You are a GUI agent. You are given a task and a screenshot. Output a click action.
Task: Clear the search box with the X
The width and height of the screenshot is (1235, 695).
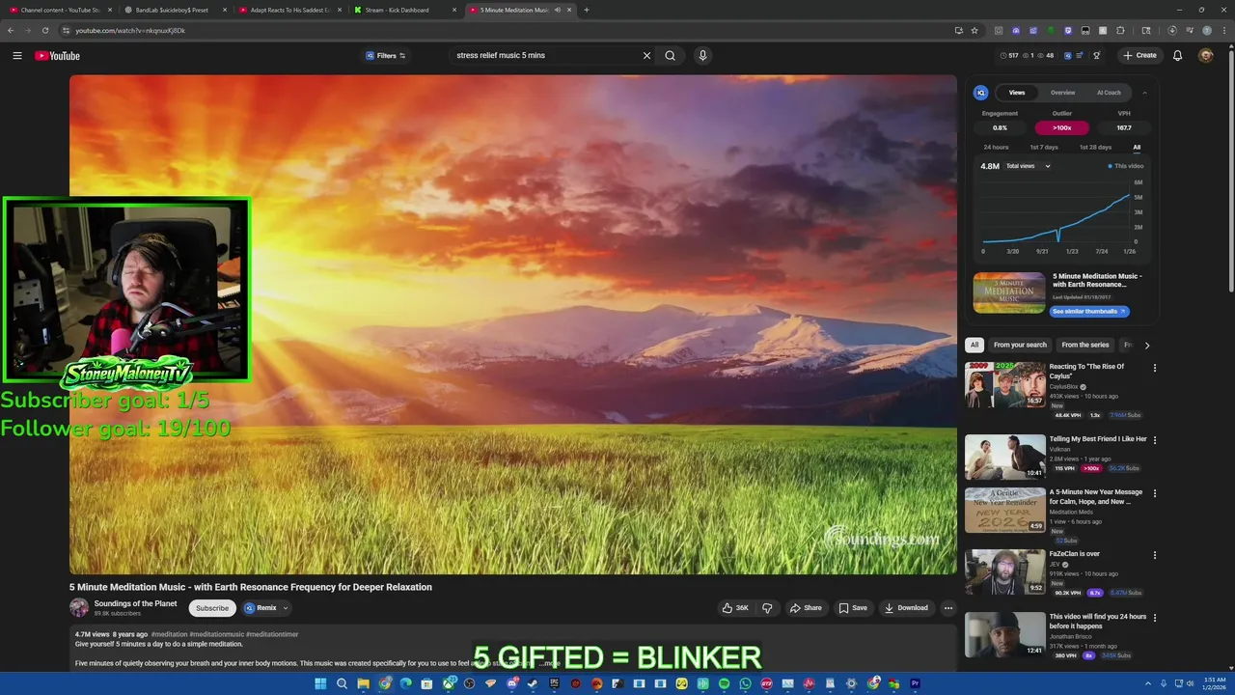646,55
